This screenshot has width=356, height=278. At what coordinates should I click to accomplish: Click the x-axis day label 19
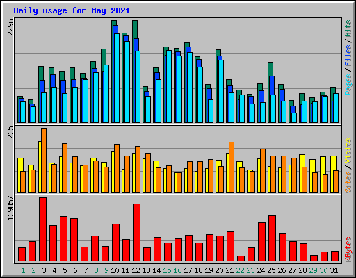point(209,270)
